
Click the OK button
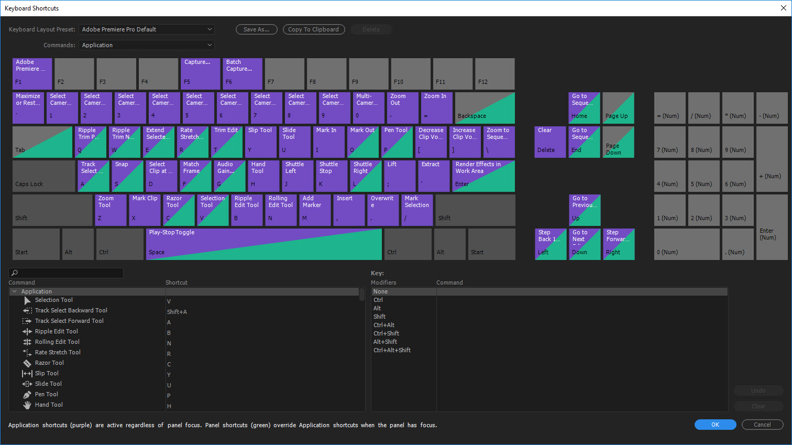click(x=715, y=425)
